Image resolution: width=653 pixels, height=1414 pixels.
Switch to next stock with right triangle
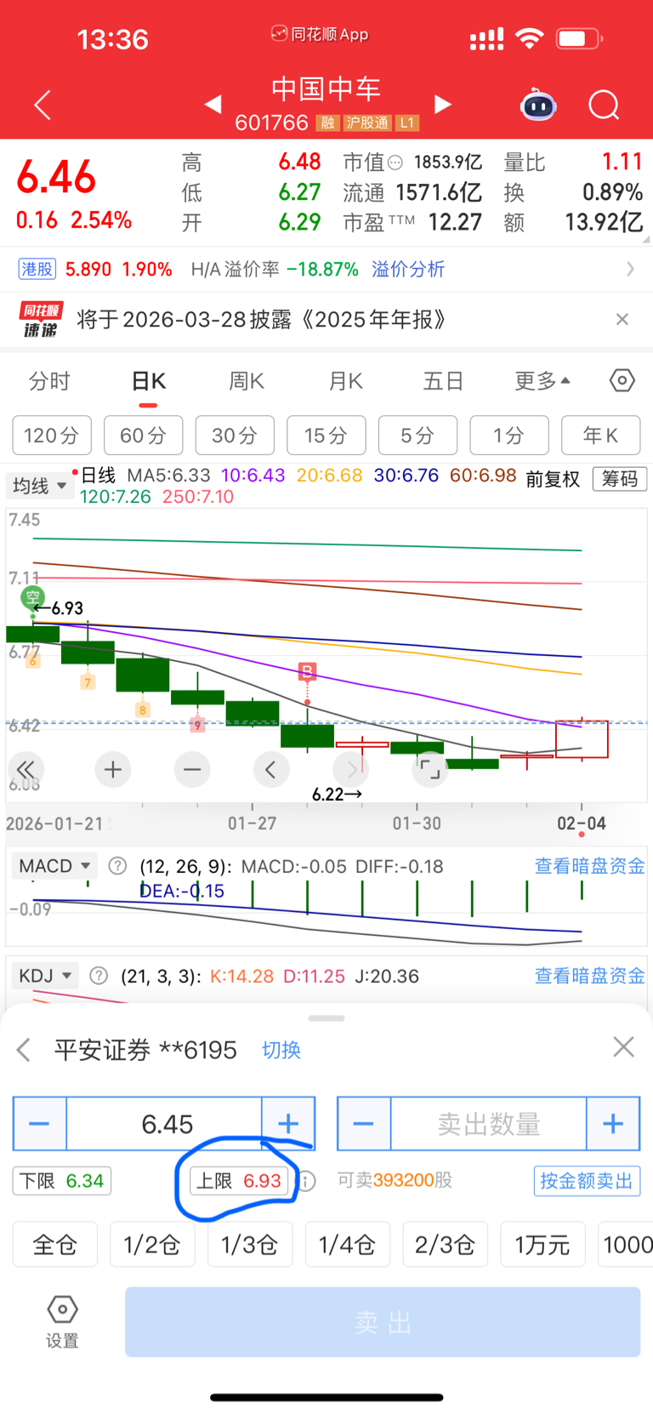(x=442, y=104)
